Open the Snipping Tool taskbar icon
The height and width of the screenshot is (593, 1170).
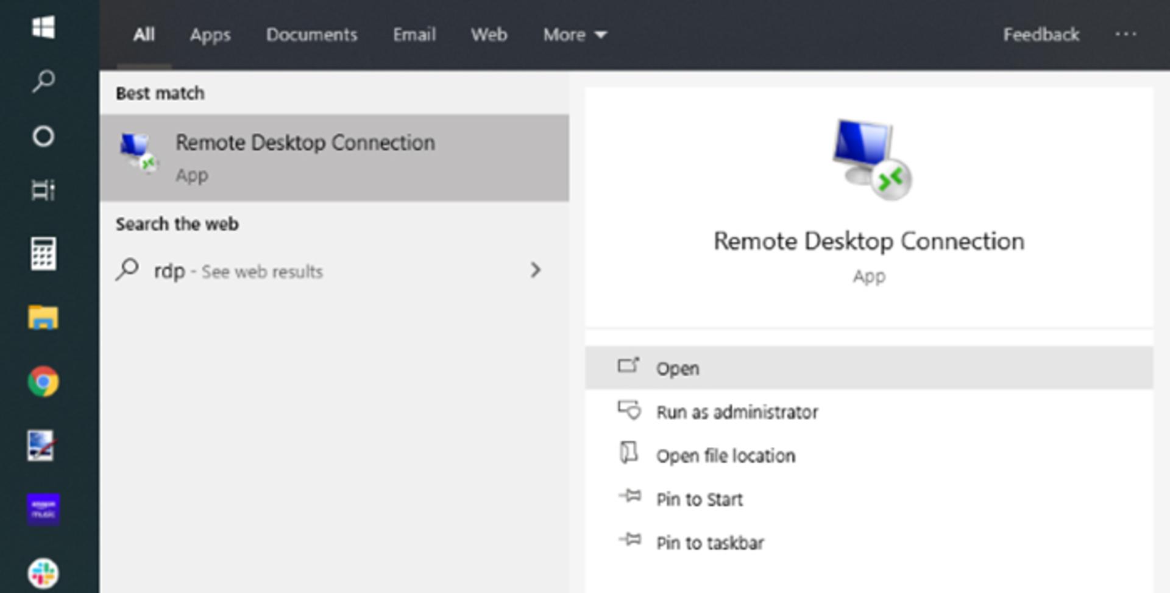tap(42, 446)
